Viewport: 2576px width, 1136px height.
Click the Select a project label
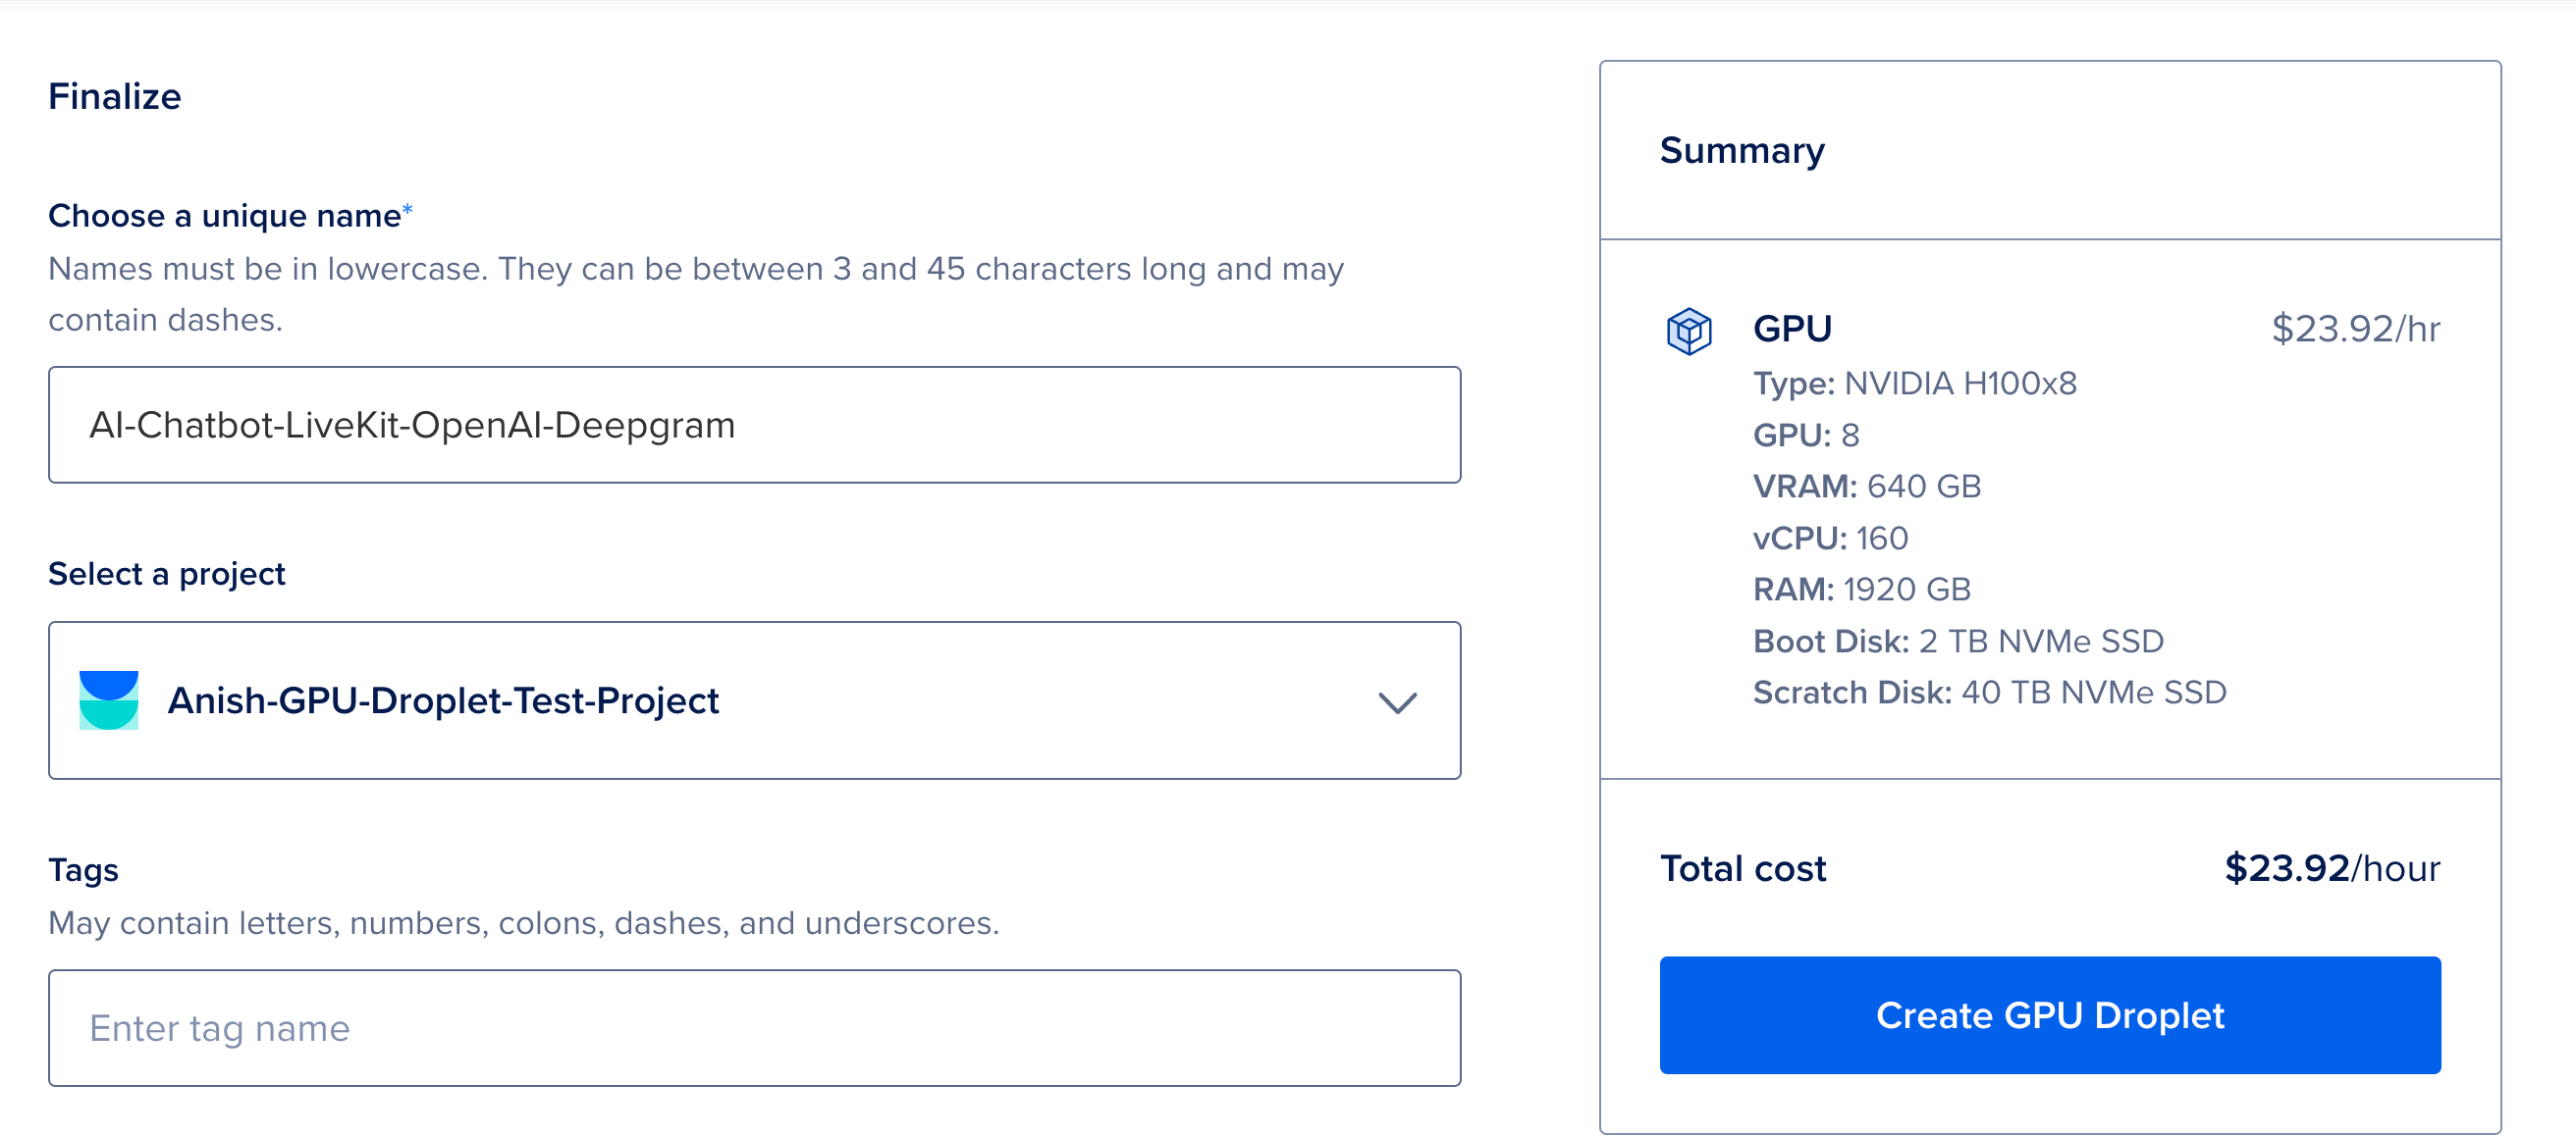click(167, 575)
